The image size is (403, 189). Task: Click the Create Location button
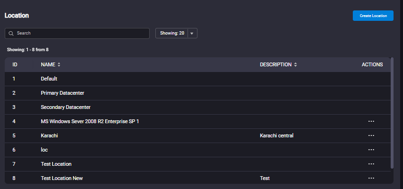pyautogui.click(x=373, y=16)
